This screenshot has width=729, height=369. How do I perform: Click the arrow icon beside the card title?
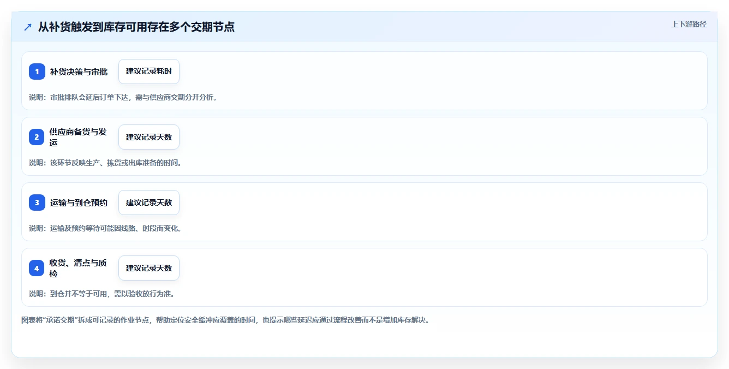28,27
